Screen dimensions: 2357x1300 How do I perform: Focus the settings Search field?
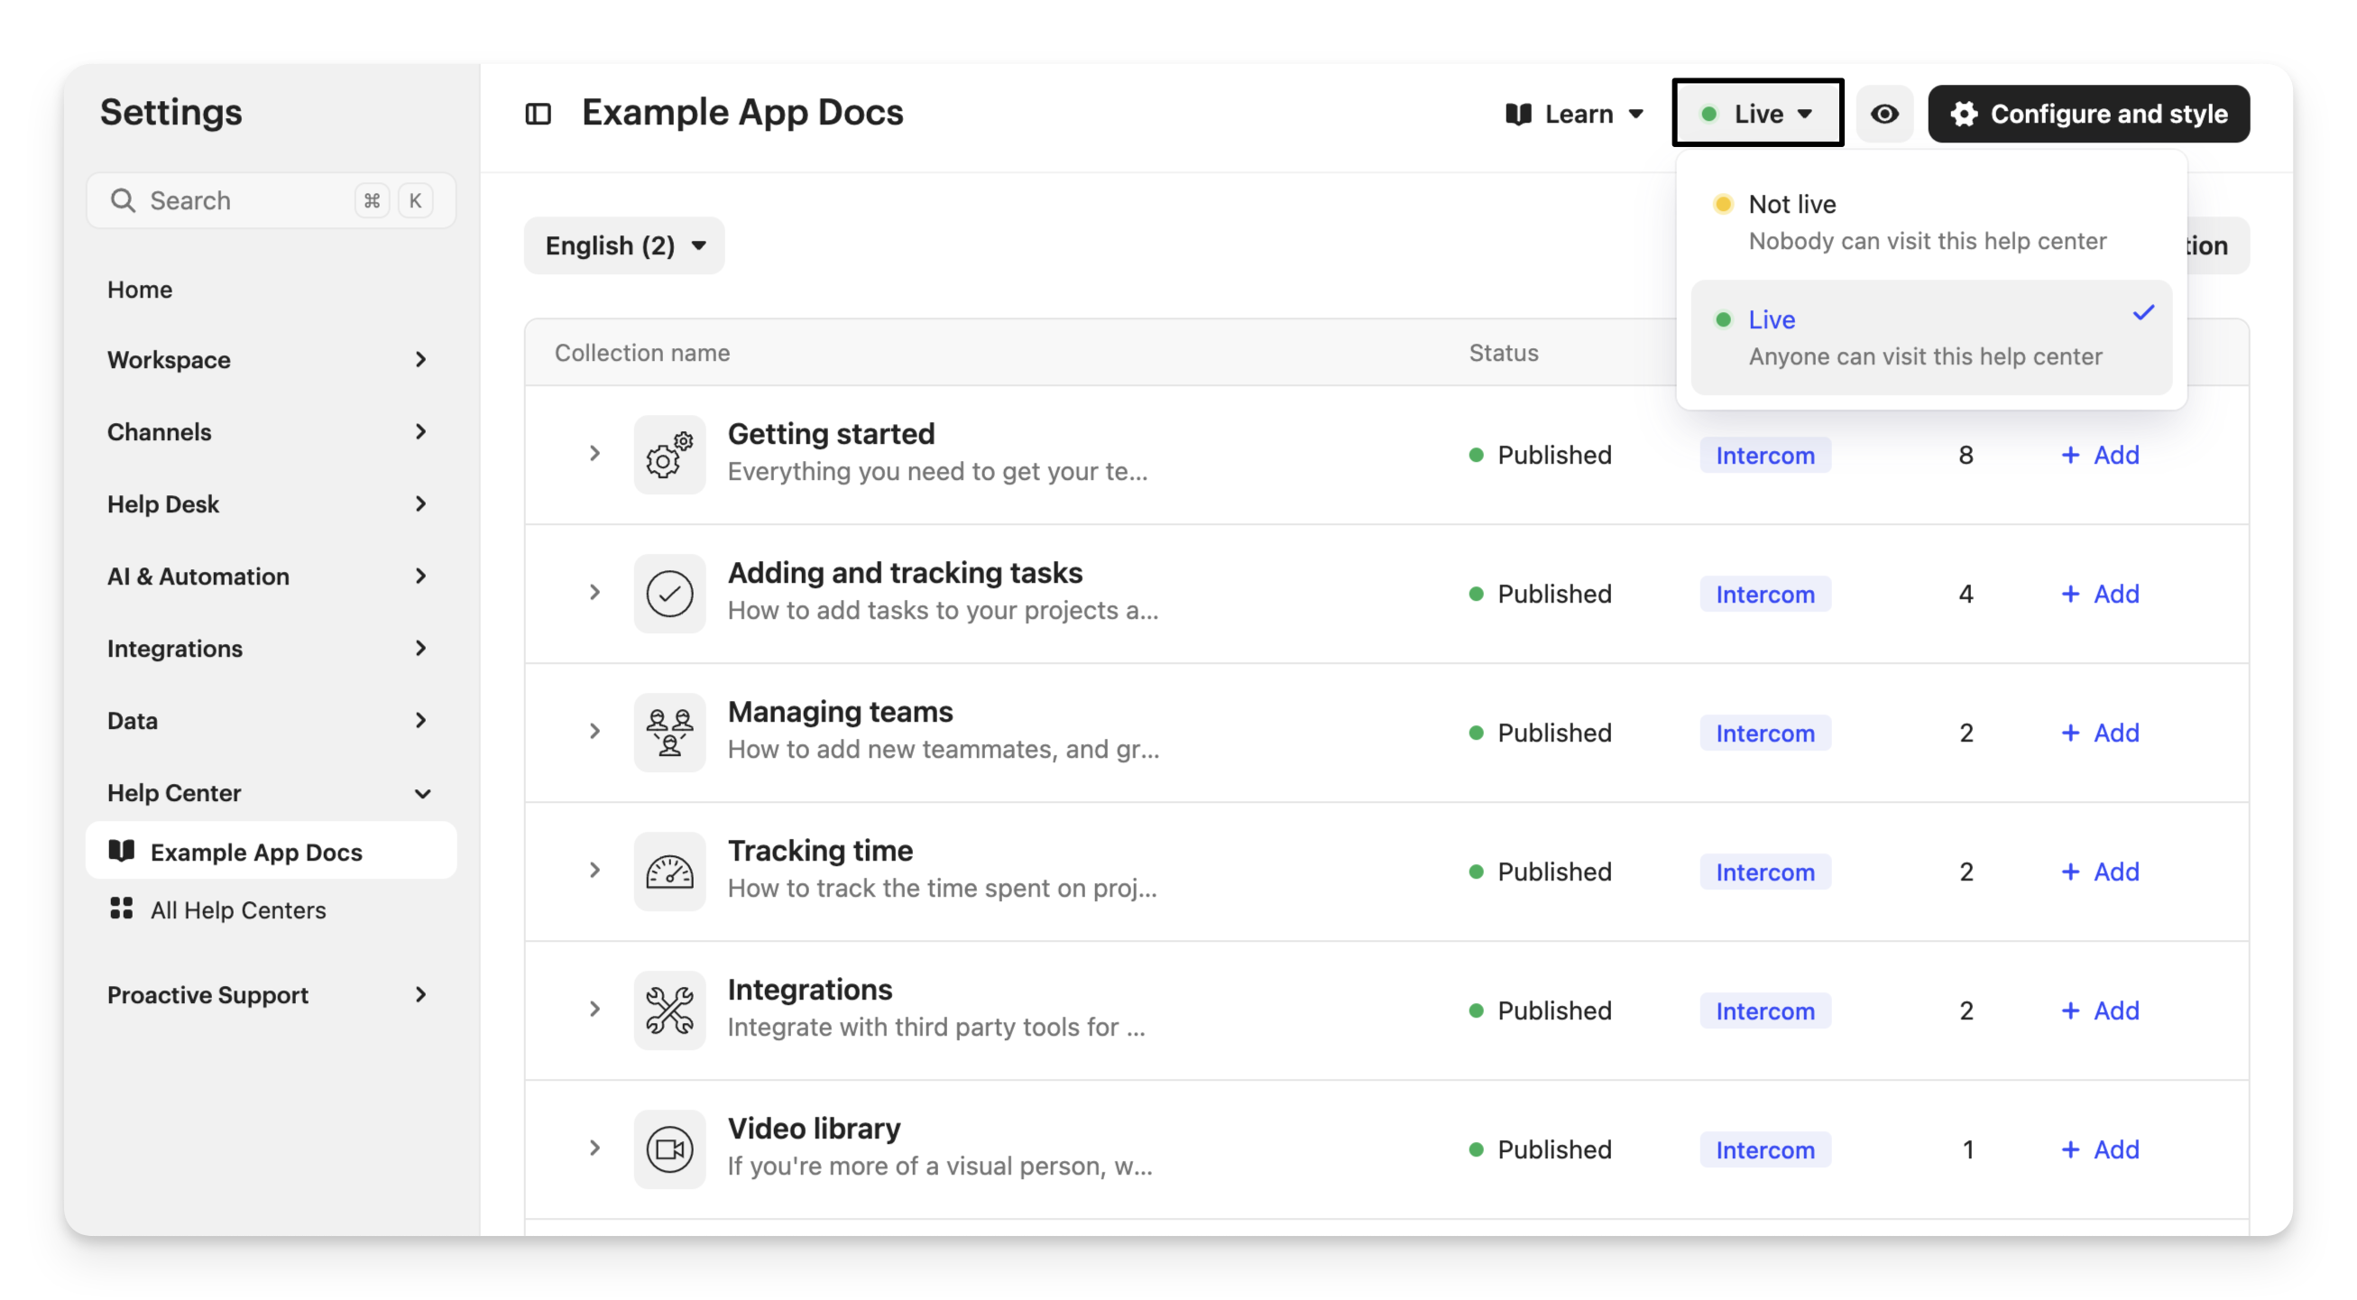pyautogui.click(x=238, y=200)
